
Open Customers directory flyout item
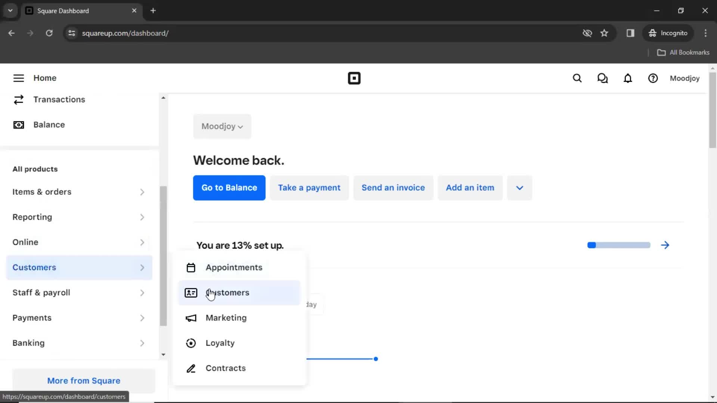coord(239,293)
